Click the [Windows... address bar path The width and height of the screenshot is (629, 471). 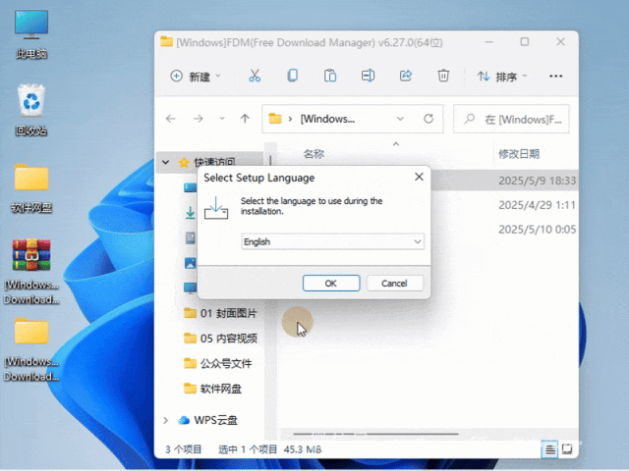[327, 119]
